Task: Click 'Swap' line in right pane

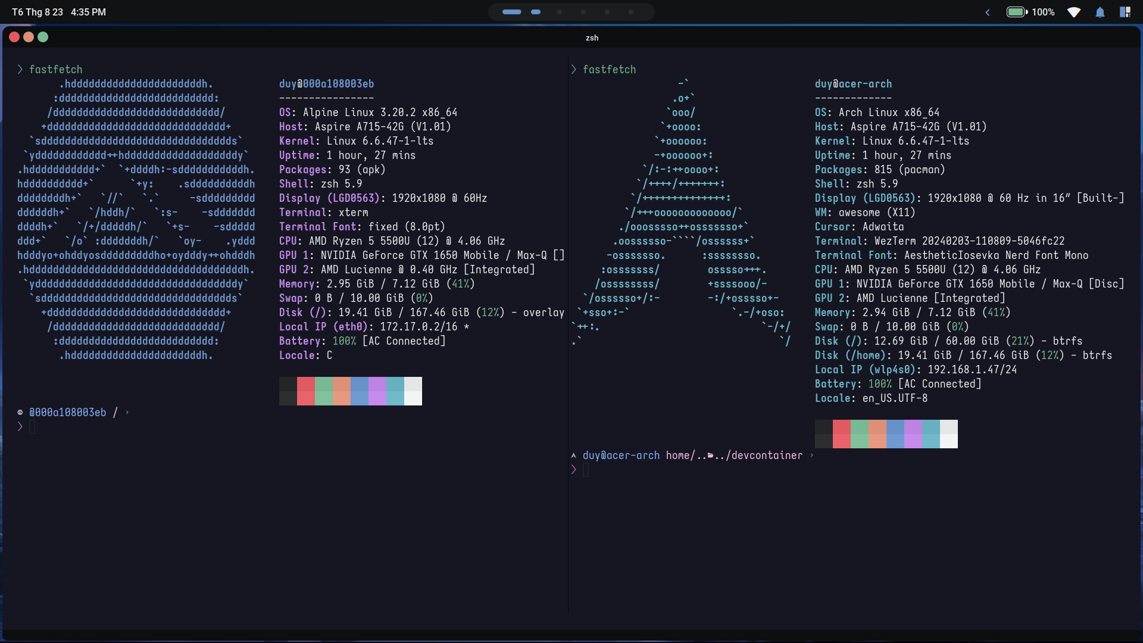Action: 892,327
